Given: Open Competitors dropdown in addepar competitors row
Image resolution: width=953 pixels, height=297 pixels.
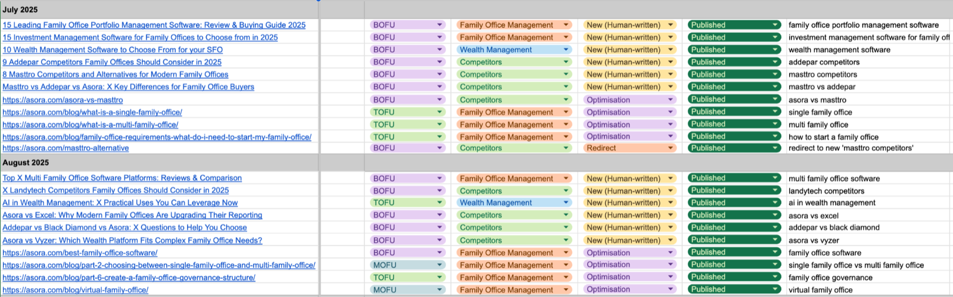Looking at the screenshot, I should (514, 62).
